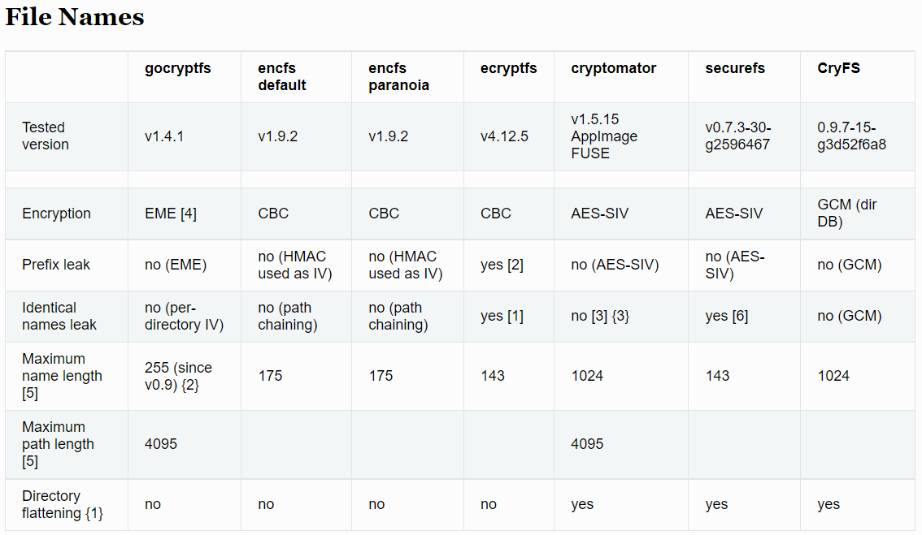The image size is (922, 535).
Task: Select the "encfs paranoia" column header
Action: coord(398,76)
